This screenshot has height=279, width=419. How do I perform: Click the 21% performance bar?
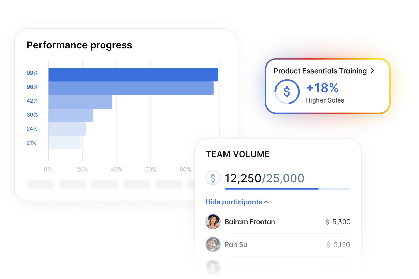[64, 143]
